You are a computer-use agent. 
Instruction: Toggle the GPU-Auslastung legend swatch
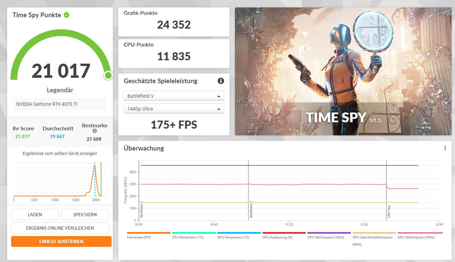pos(284,233)
